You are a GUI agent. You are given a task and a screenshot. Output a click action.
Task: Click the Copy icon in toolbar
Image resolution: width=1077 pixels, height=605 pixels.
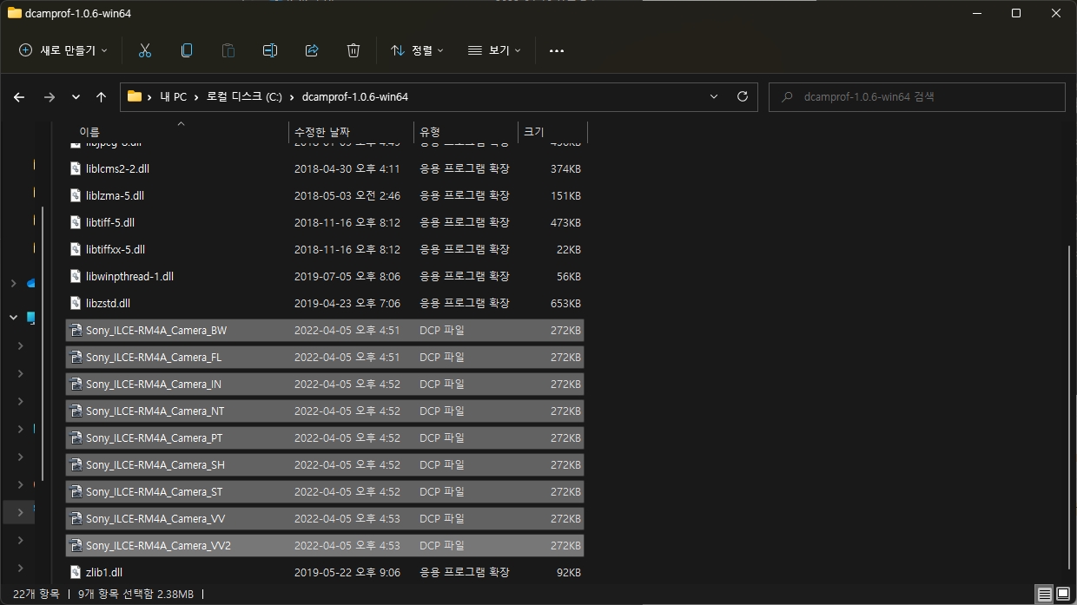pos(187,50)
